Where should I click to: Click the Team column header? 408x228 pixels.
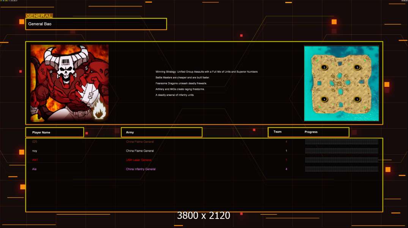277,132
